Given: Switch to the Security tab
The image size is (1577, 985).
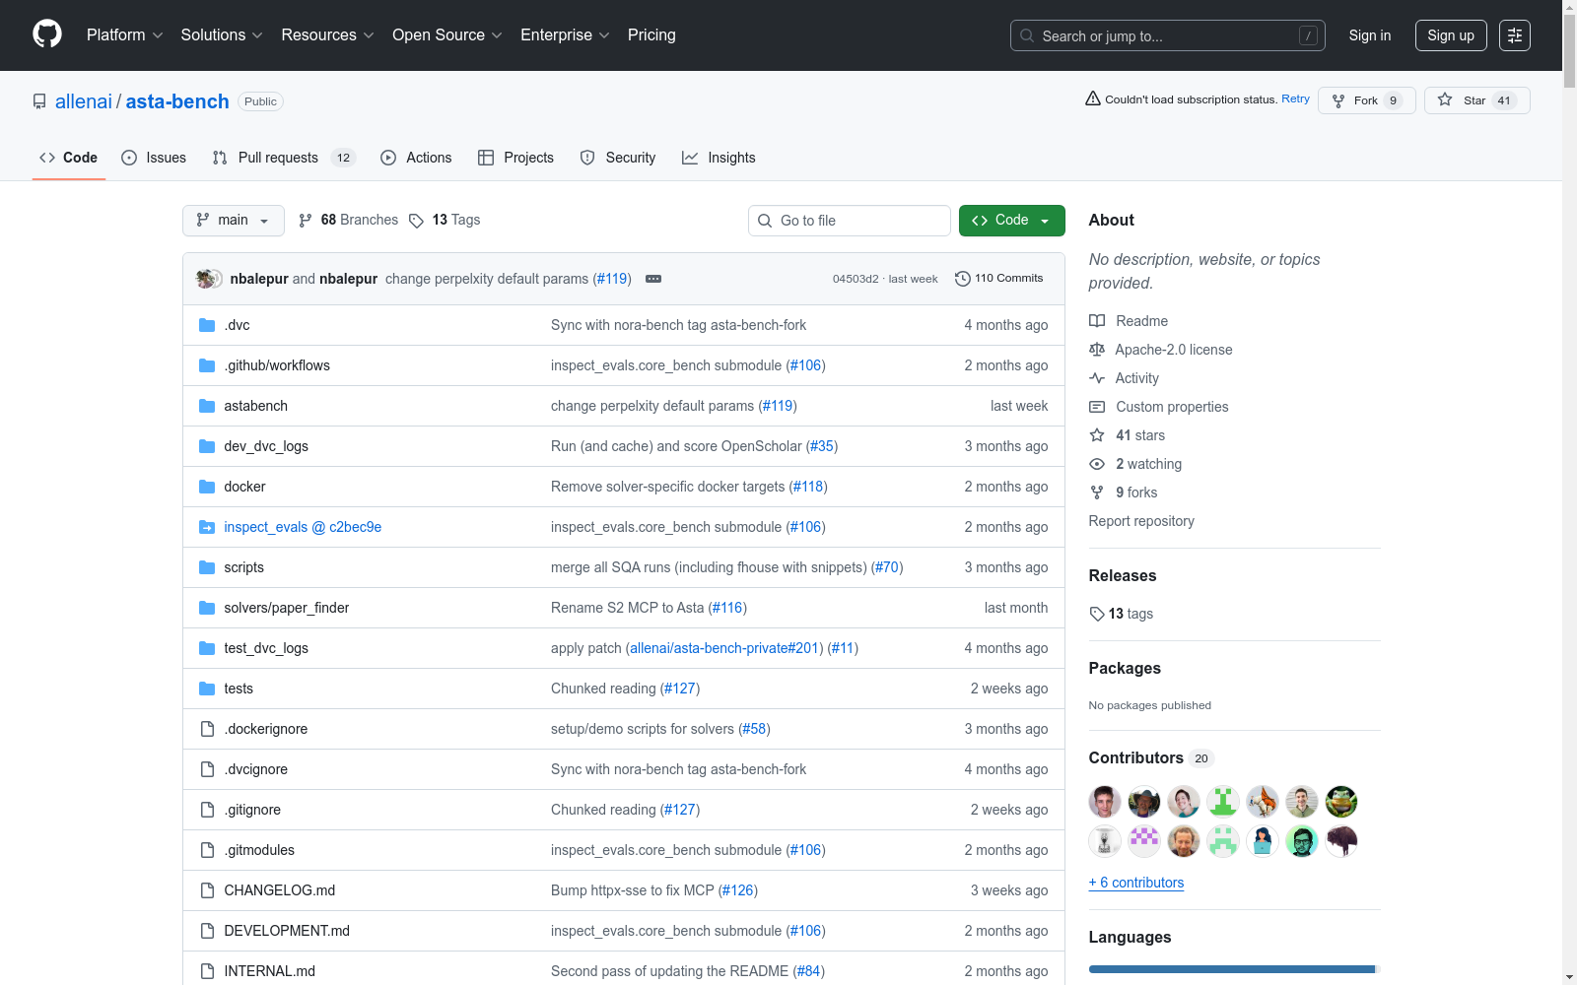Looking at the screenshot, I should (x=618, y=158).
